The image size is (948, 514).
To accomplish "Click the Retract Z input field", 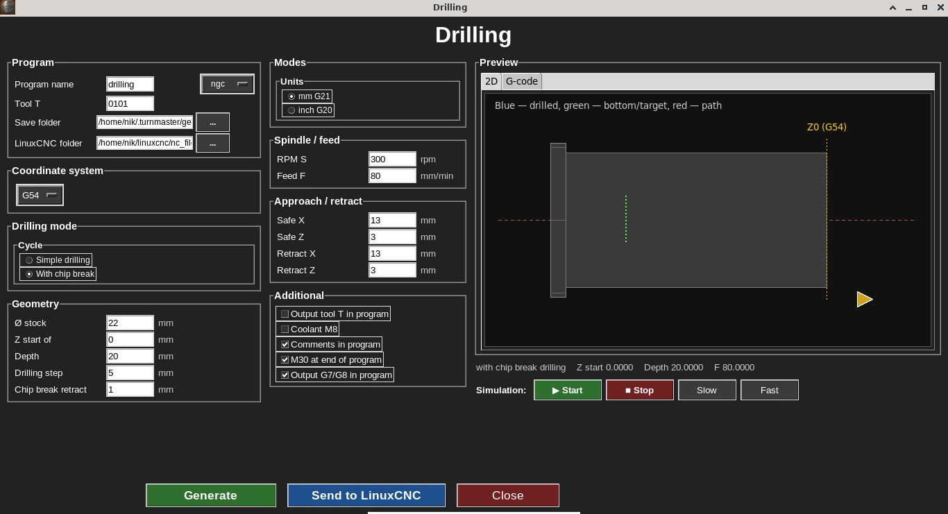I will click(x=392, y=271).
